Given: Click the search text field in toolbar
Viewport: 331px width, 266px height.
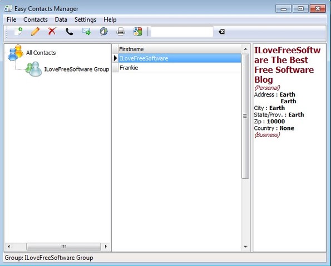Looking at the screenshot, I should click(x=182, y=32).
